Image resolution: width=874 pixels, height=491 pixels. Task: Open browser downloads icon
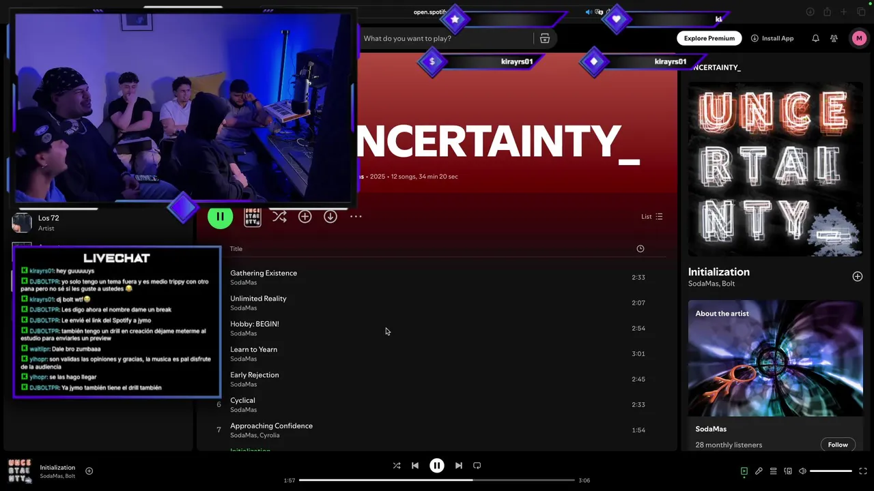[x=810, y=12]
